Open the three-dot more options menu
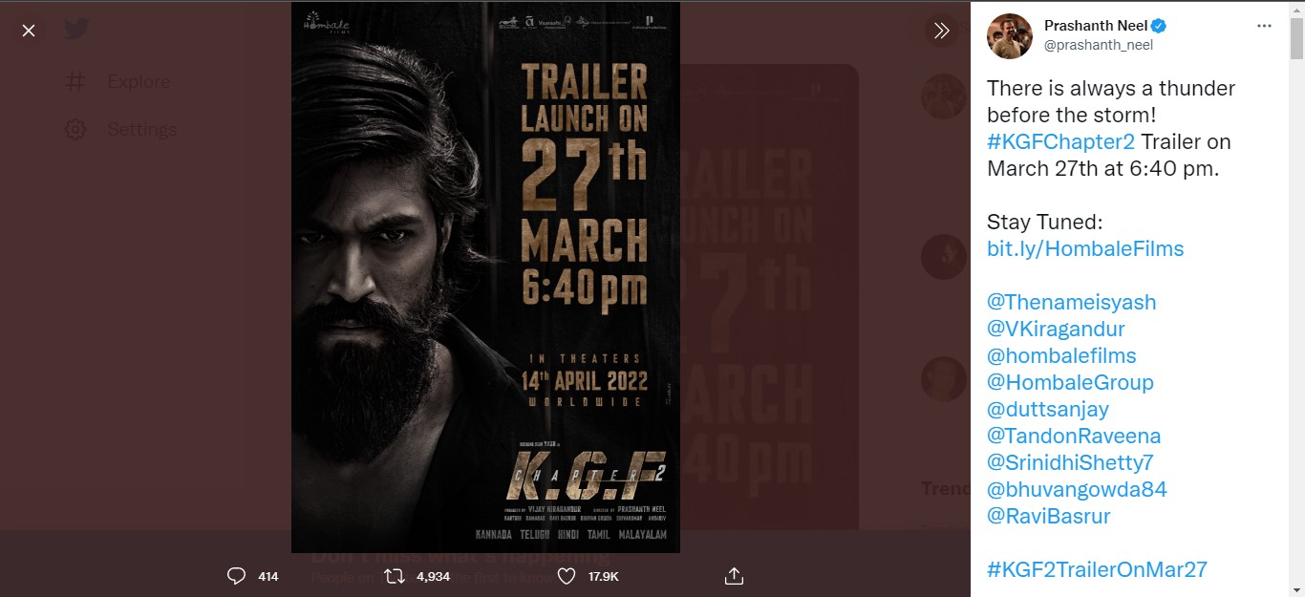Screen dimensions: 1305x597 1265,27
